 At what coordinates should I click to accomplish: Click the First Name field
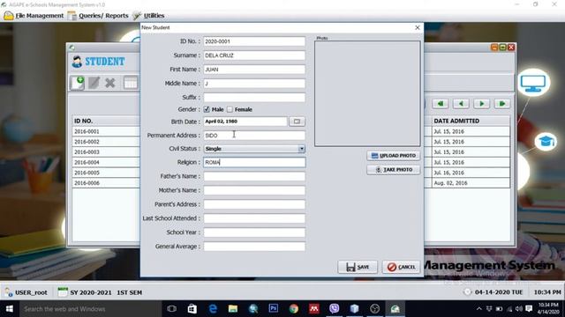point(254,70)
